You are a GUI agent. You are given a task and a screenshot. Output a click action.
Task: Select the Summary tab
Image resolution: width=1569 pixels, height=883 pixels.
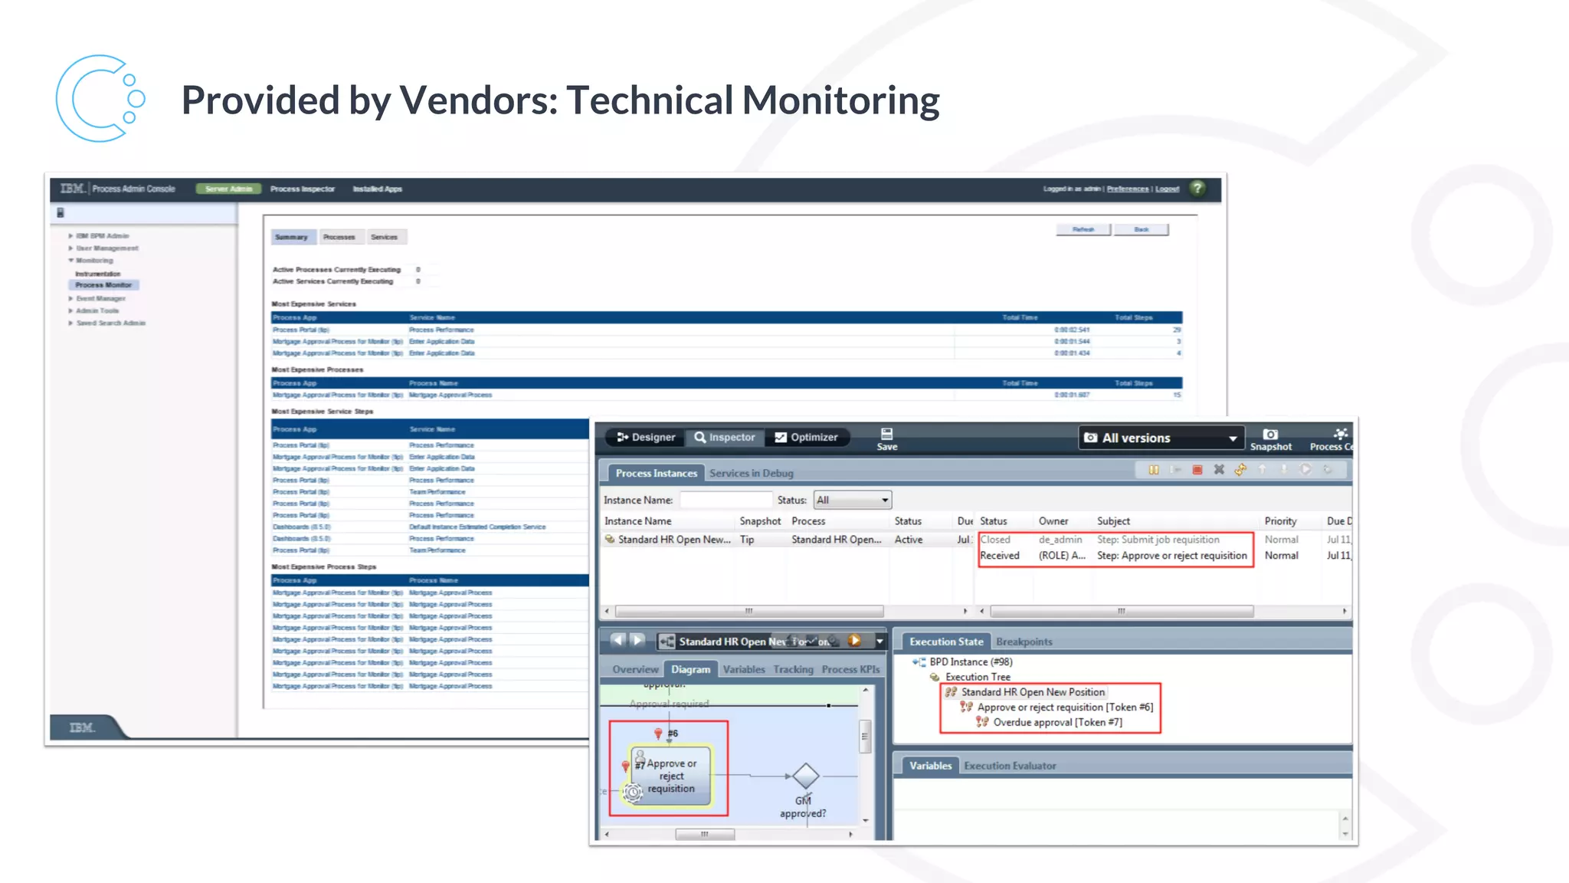291,237
